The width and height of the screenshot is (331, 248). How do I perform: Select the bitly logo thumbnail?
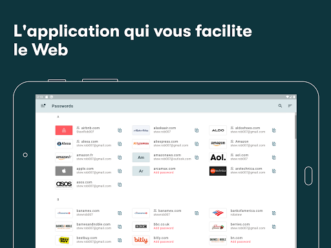(x=141, y=240)
